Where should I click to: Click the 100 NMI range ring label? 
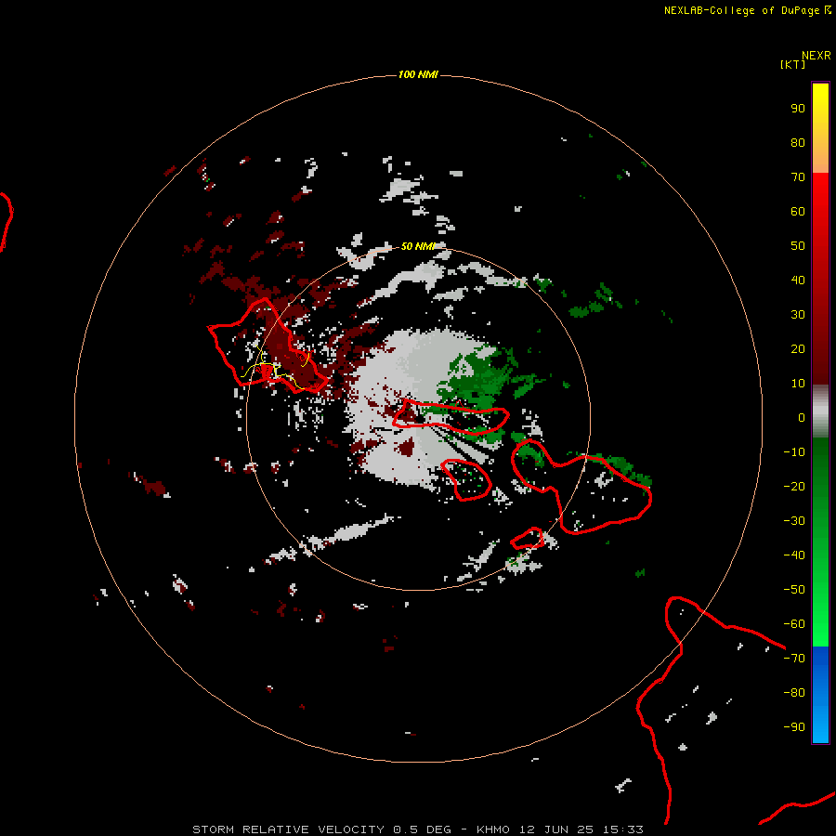point(418,74)
